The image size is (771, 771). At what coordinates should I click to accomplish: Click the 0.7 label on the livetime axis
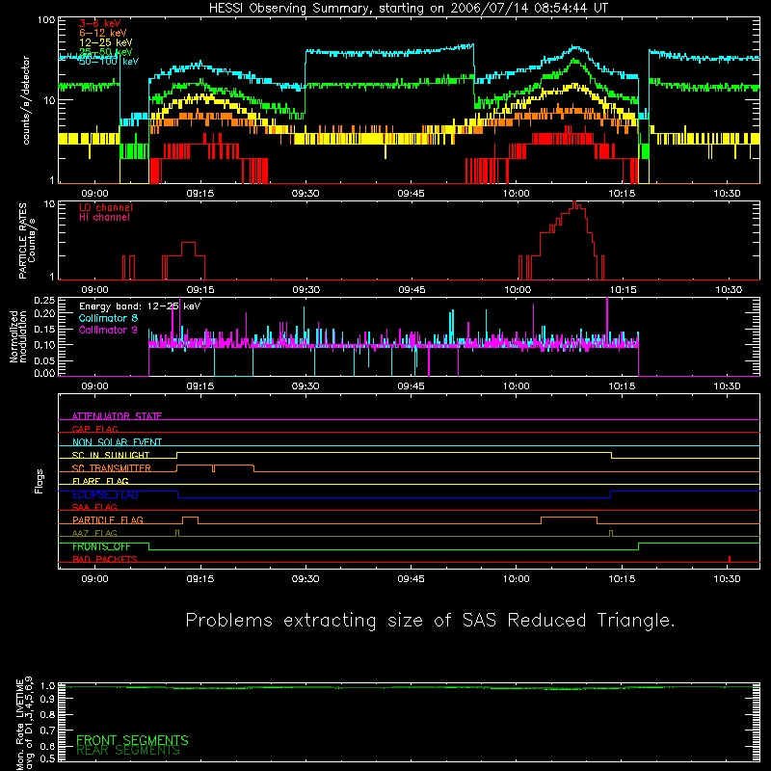[x=48, y=731]
